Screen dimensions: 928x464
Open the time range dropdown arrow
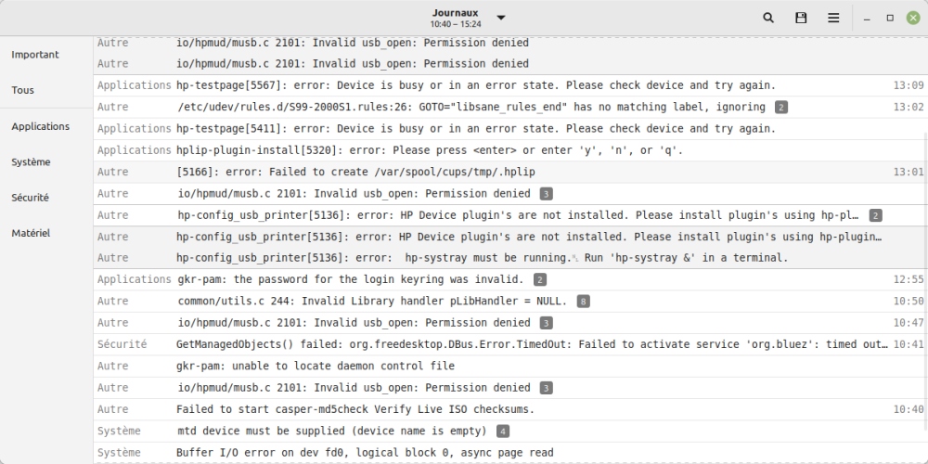tap(501, 18)
